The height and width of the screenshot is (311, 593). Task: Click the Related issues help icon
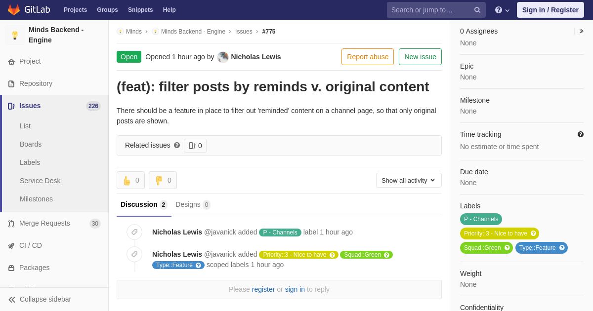(177, 146)
